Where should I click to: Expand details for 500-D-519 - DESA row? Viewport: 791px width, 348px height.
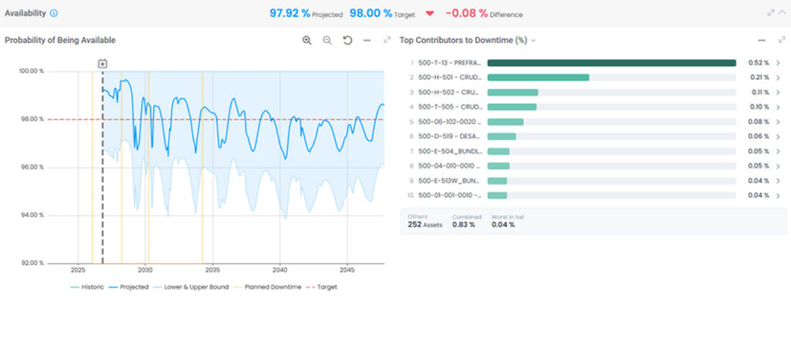(779, 137)
